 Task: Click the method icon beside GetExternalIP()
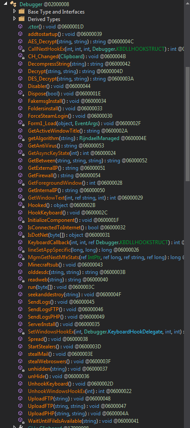[x=20, y=168]
